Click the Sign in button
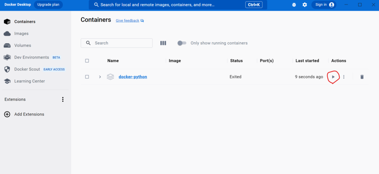This screenshot has height=174, width=379. click(x=324, y=4)
